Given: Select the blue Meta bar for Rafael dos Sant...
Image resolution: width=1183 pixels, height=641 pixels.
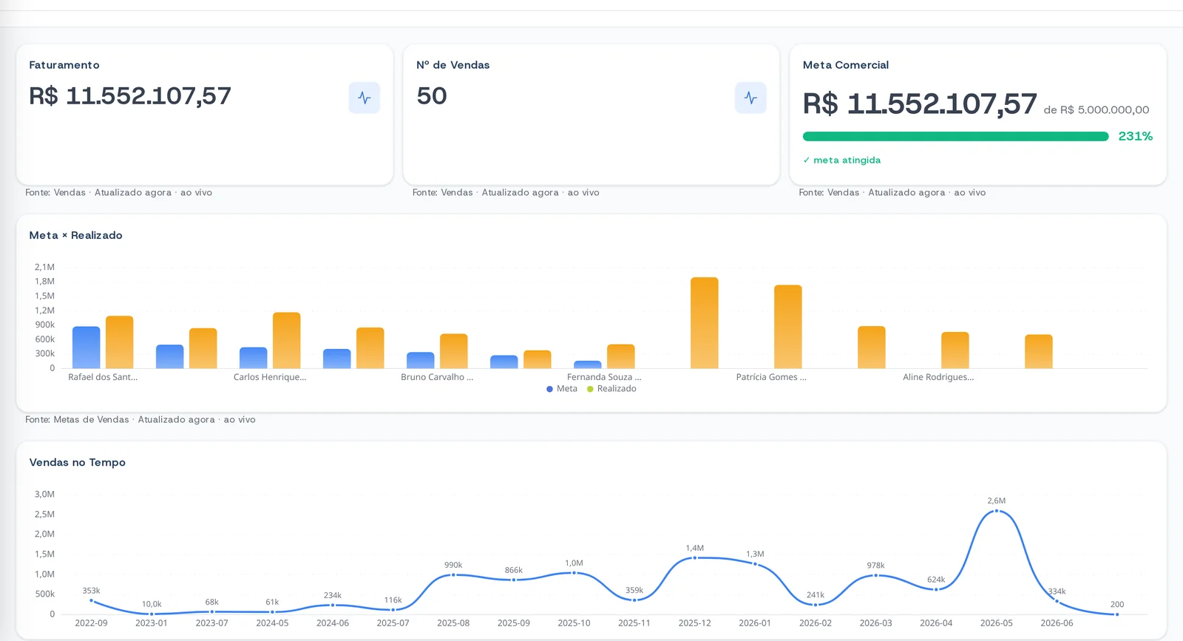Looking at the screenshot, I should (x=87, y=347).
